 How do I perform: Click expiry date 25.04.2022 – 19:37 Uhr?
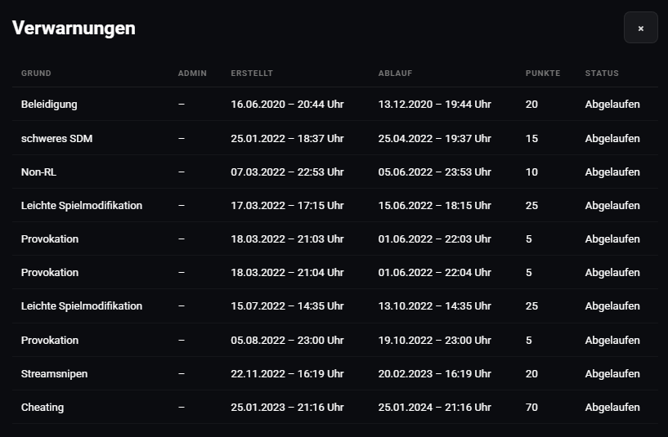(434, 138)
